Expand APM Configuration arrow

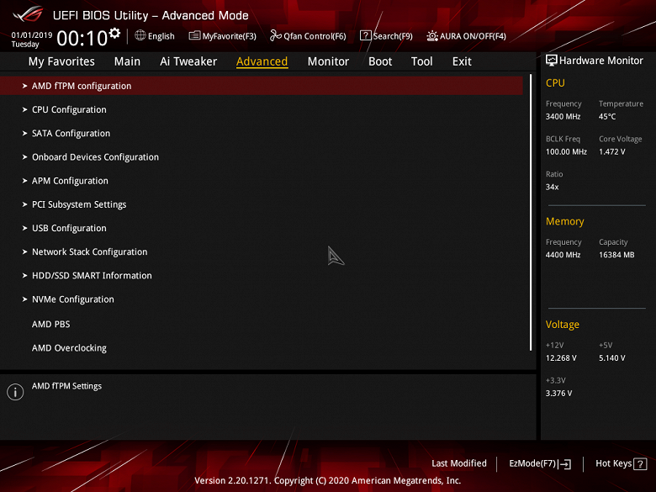(x=24, y=181)
